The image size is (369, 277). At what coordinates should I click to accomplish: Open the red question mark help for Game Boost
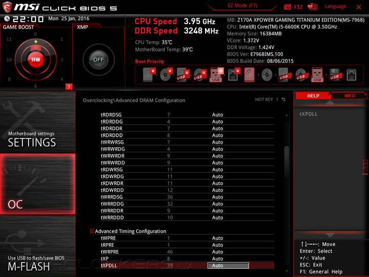(x=69, y=87)
